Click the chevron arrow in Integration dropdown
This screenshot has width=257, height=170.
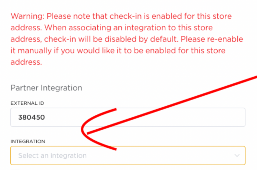(x=237, y=155)
